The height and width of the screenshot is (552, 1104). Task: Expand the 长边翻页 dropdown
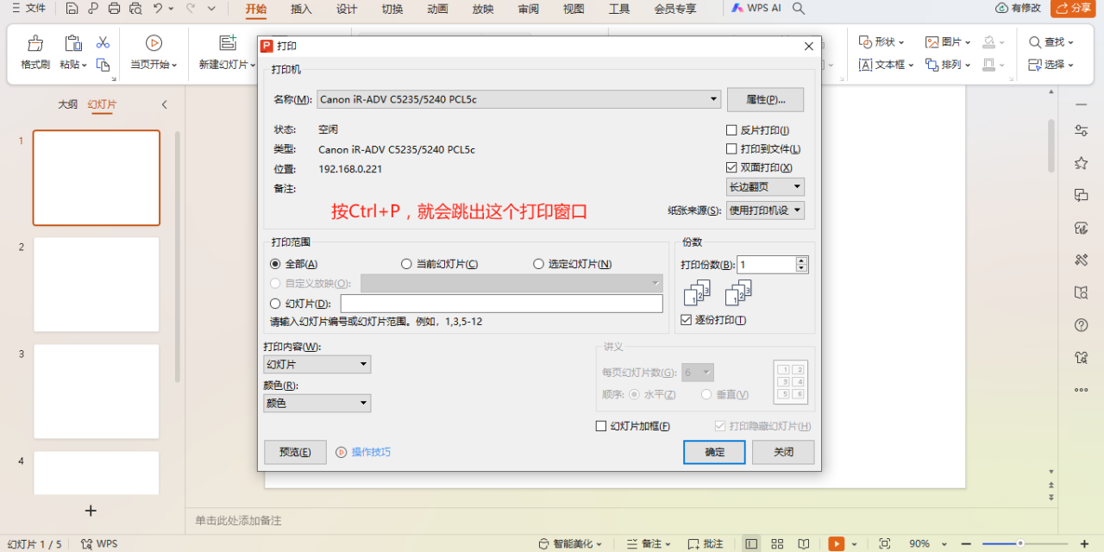pos(764,186)
